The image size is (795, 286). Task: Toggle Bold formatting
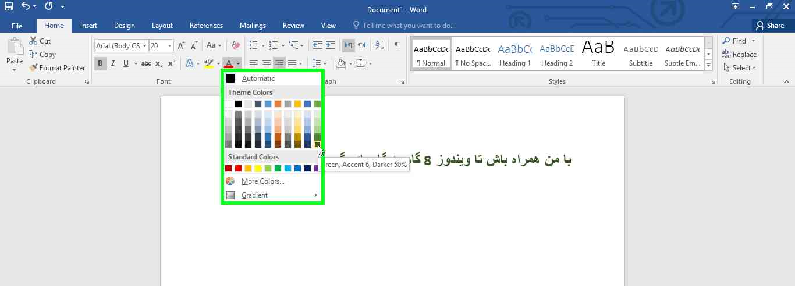[x=100, y=63]
